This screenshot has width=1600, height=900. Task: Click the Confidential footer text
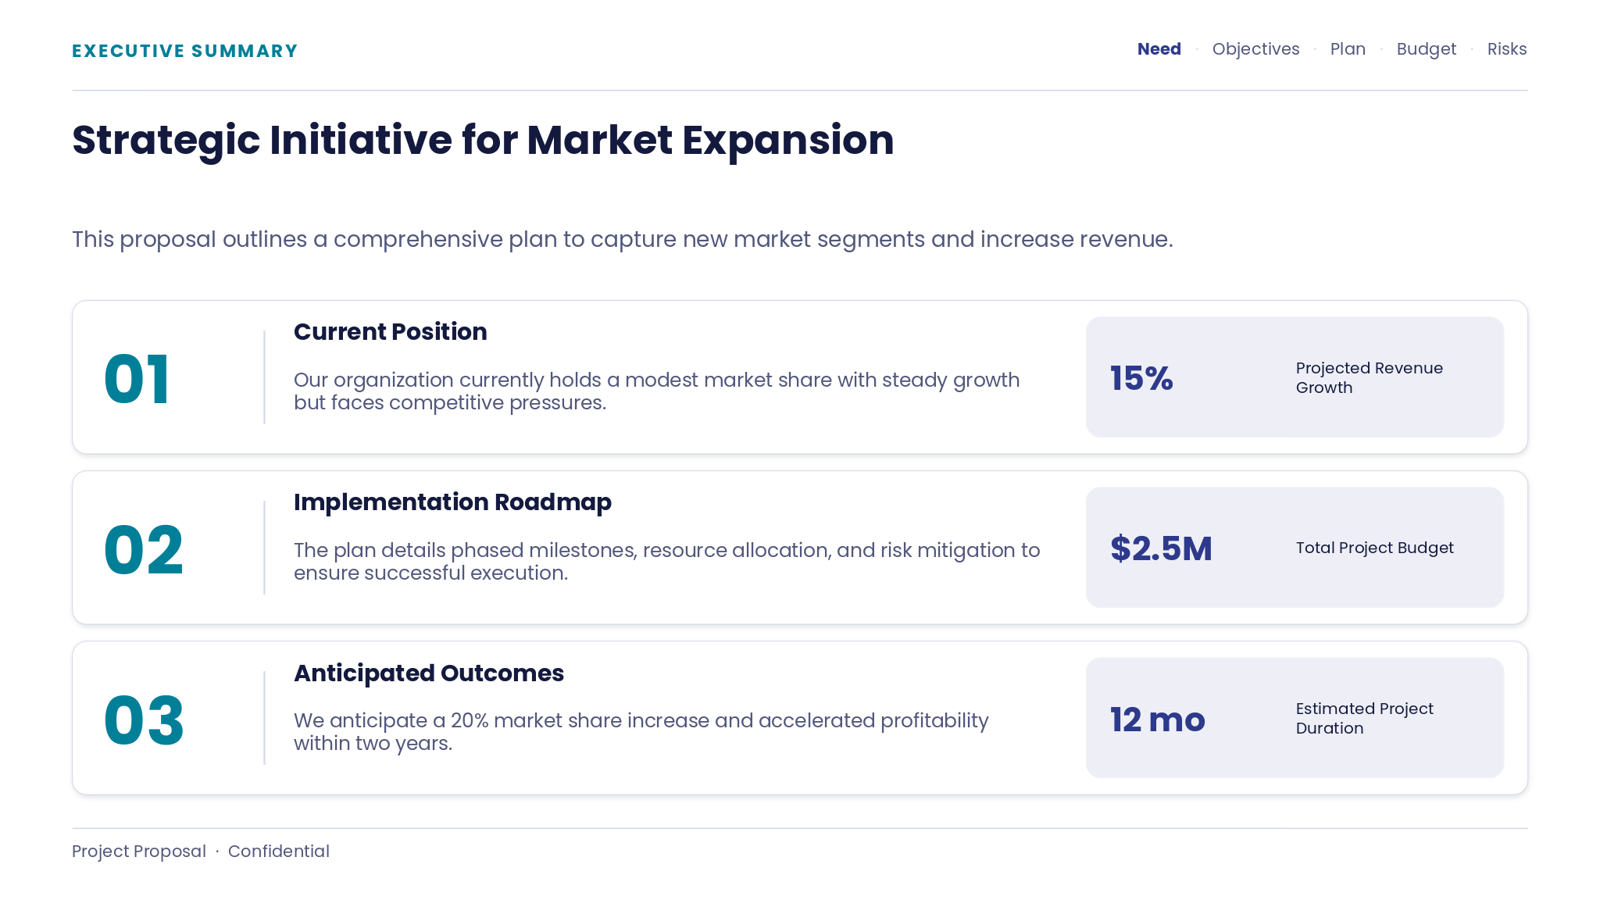click(279, 852)
